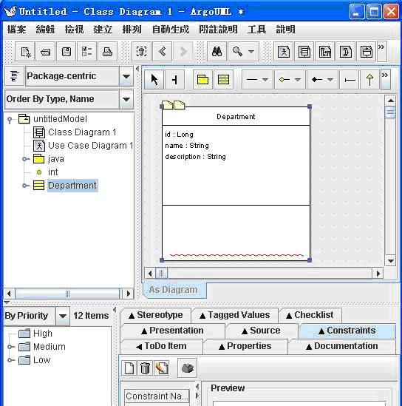The width and height of the screenshot is (402, 406).
Task: Navigate back with the left arrow icon
Action: coord(162,52)
